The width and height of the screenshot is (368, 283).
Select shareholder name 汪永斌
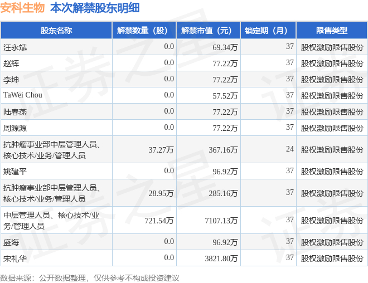pyautogui.click(x=15, y=47)
